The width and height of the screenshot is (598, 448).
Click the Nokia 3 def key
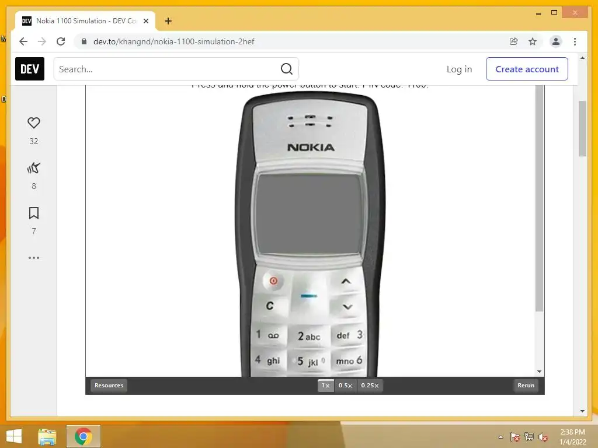349,335
